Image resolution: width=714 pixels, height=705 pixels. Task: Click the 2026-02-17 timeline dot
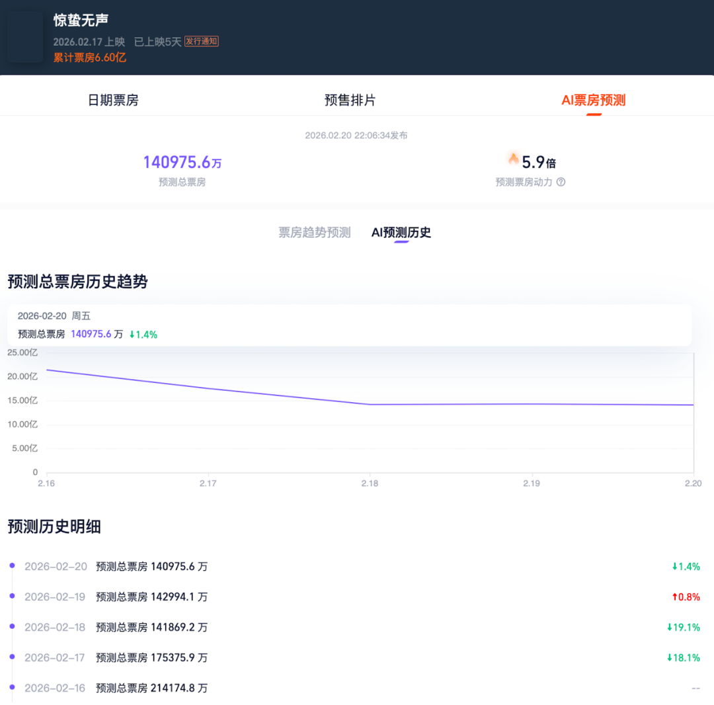pyautogui.click(x=12, y=657)
